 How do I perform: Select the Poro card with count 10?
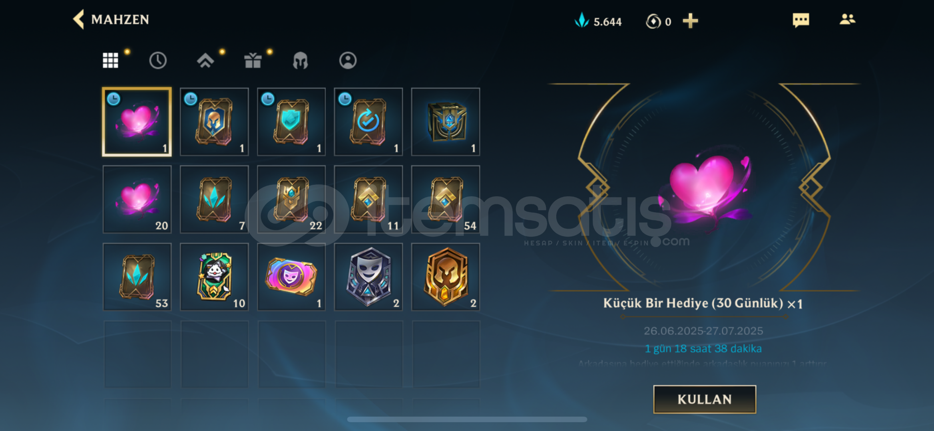[214, 277]
